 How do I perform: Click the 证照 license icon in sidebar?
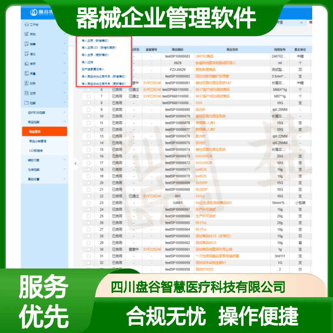tap(27, 93)
